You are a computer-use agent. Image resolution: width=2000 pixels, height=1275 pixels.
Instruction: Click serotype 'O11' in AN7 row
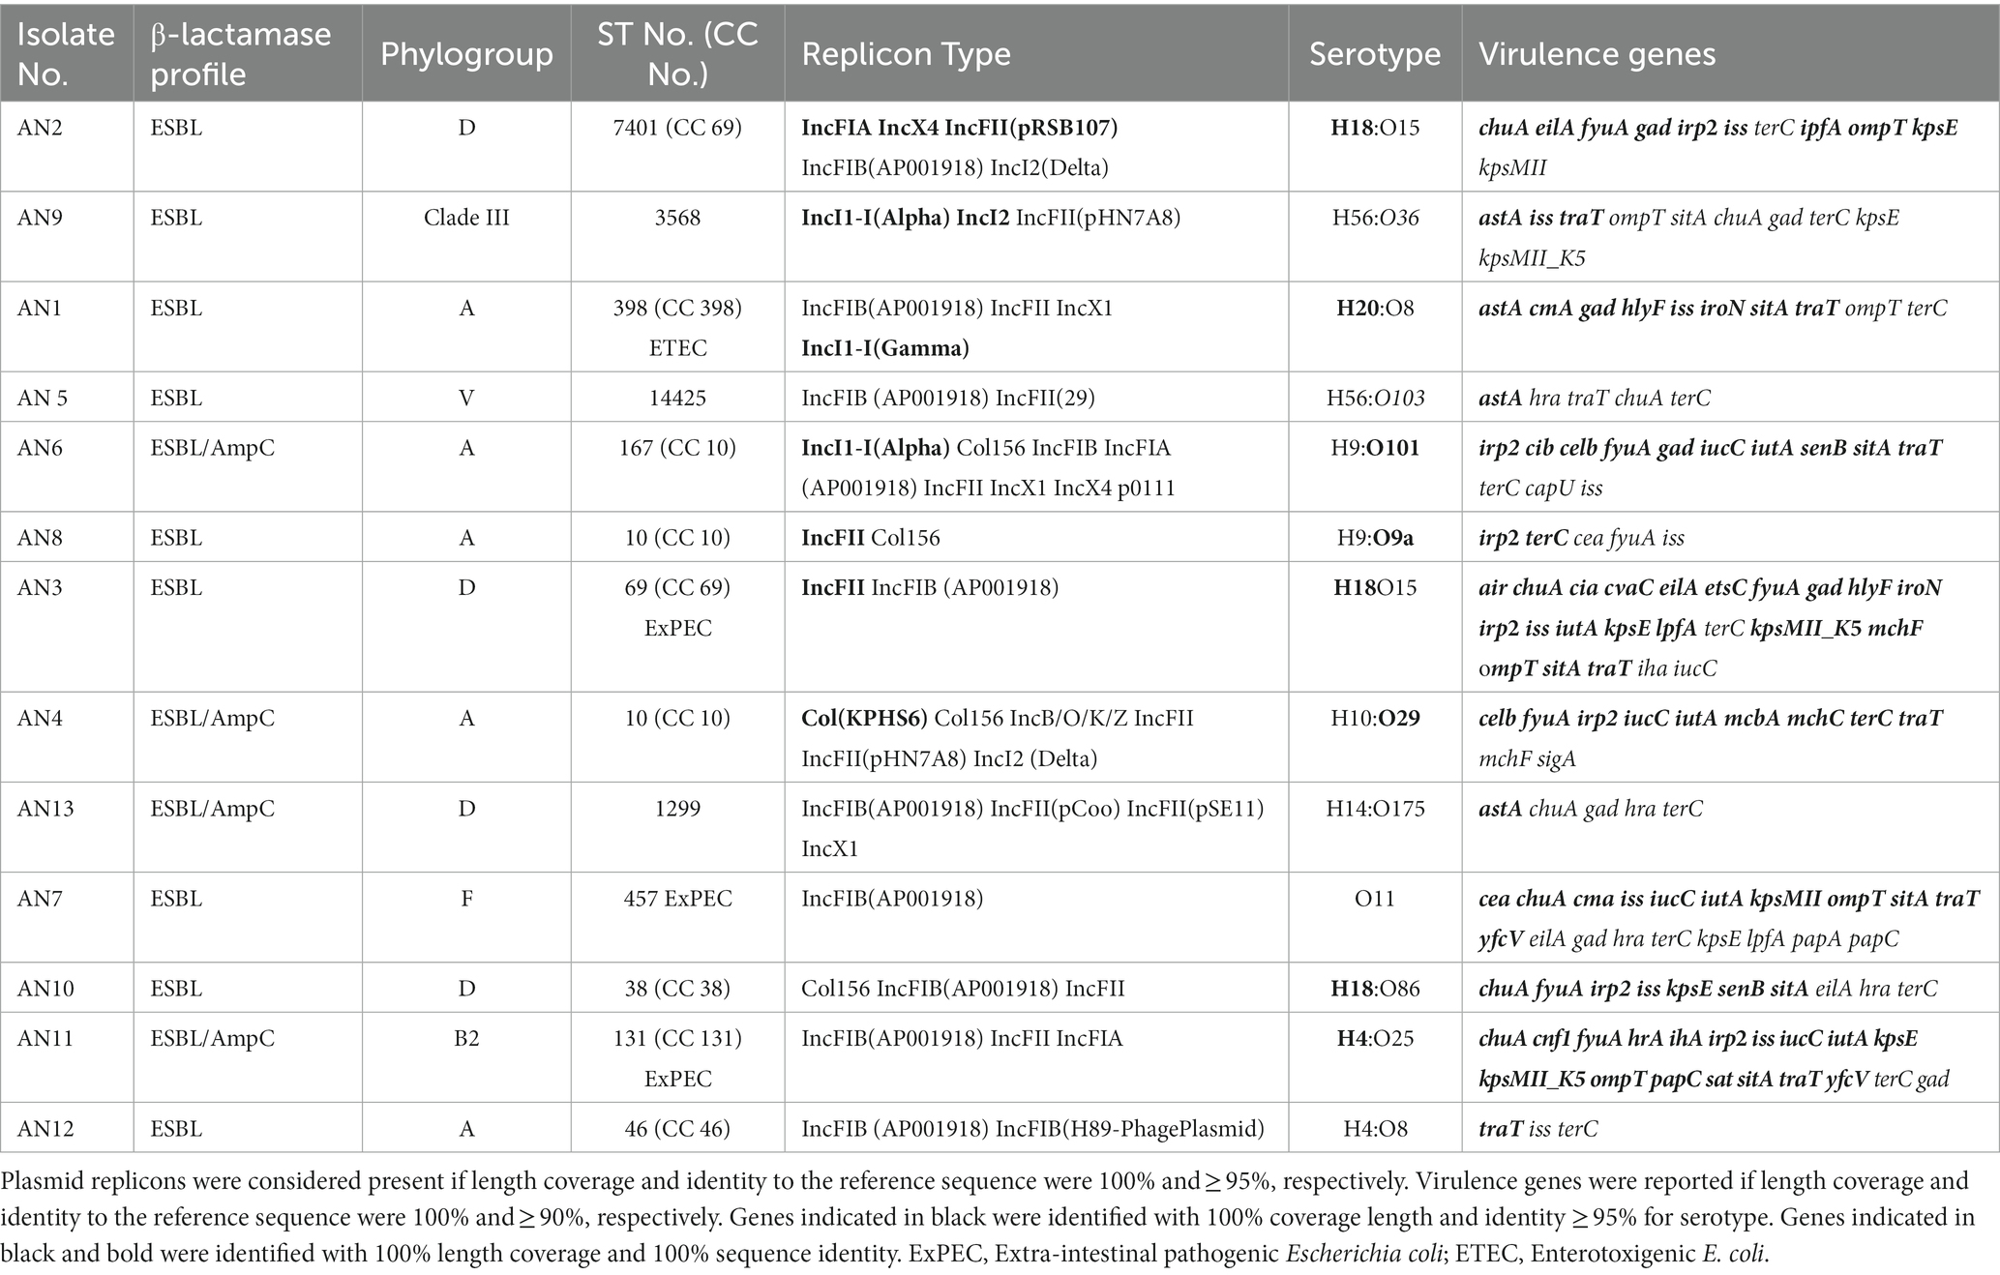(x=1375, y=898)
